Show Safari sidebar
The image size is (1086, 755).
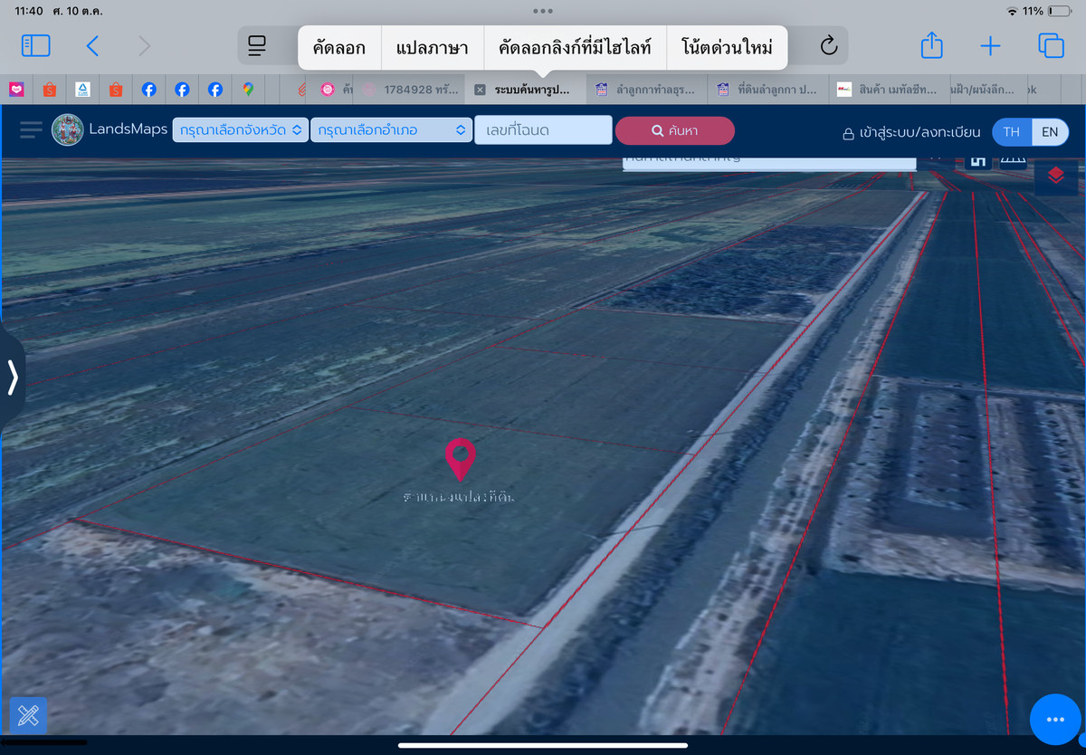[36, 46]
